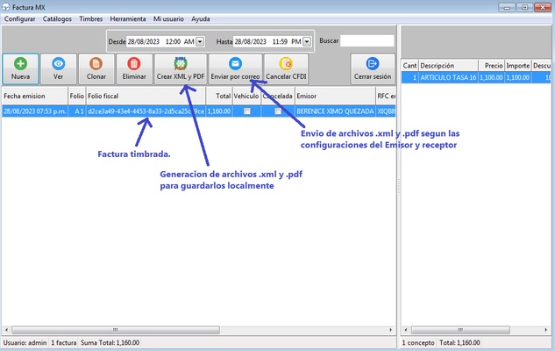The image size is (555, 351).
Task: Sort by Fecha emision column header
Action: point(35,96)
